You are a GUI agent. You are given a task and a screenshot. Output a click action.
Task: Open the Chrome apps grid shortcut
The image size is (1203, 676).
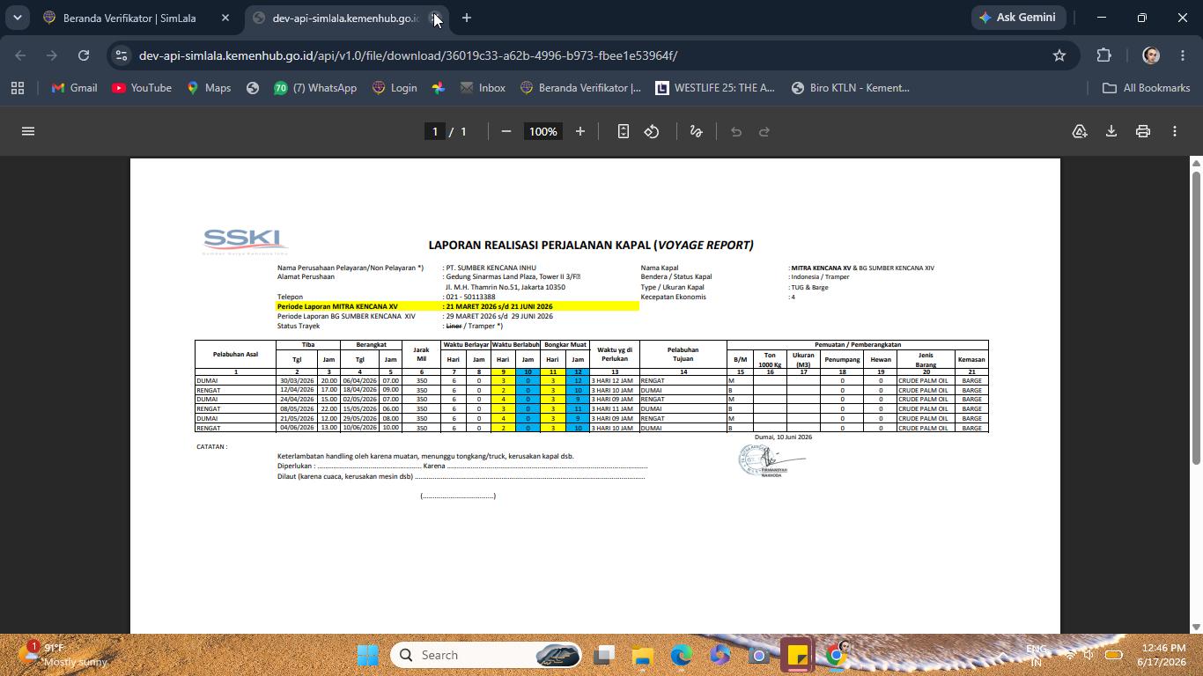(18, 88)
